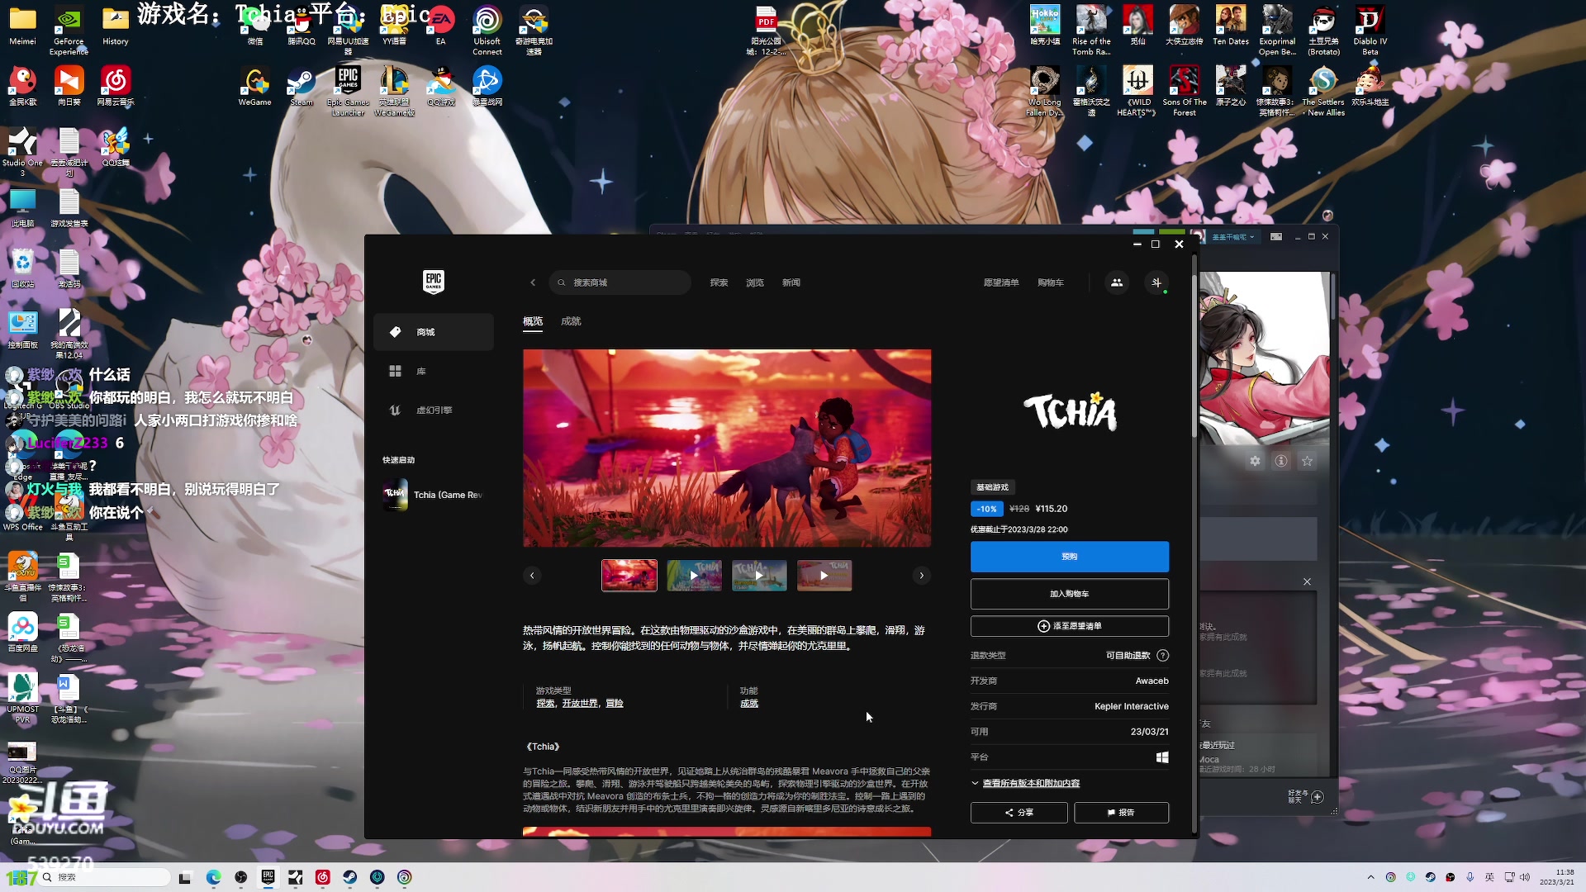Launch Tchia (Game Rev) from quick launch
This screenshot has height=892, width=1586.
coord(434,495)
